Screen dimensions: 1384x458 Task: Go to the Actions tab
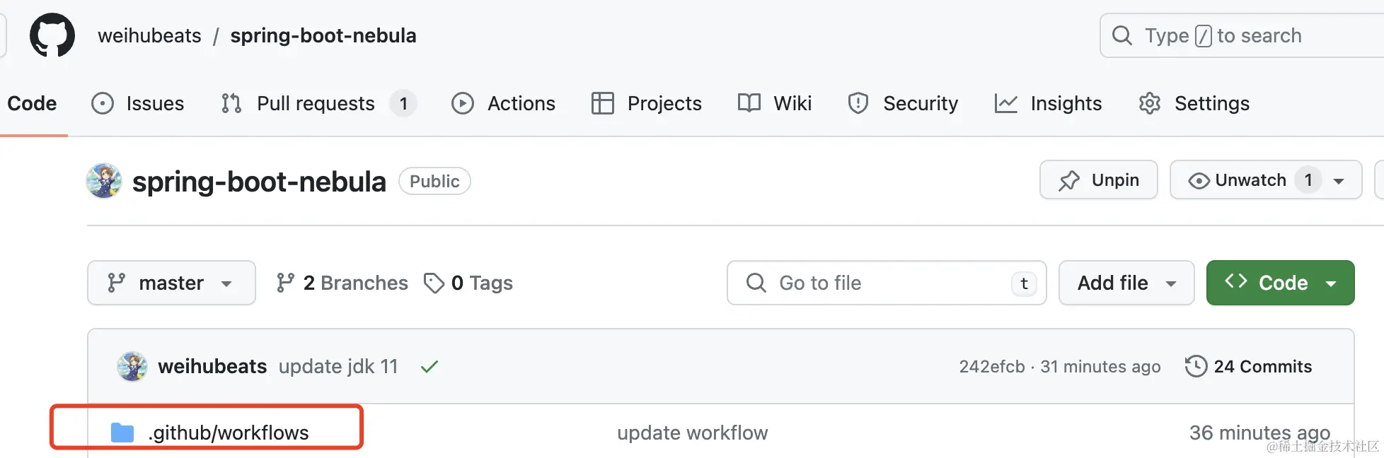(504, 103)
